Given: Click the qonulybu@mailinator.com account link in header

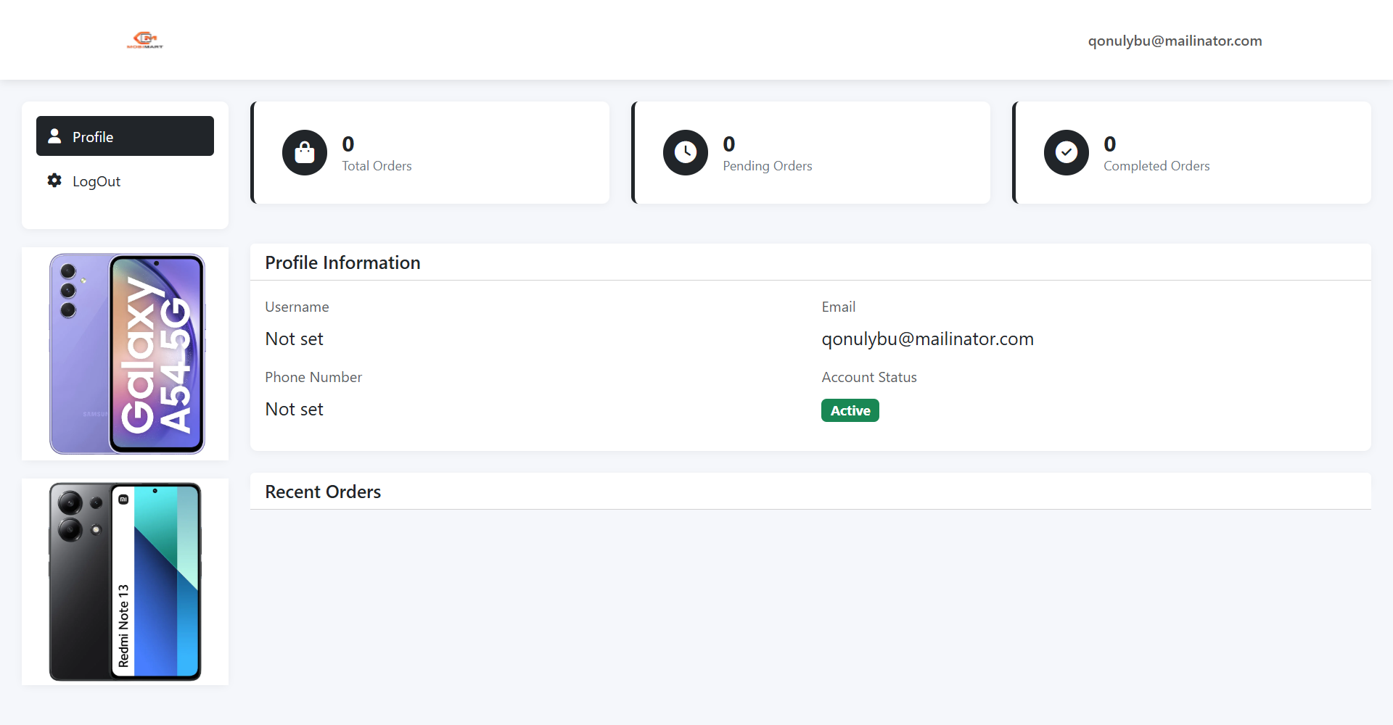Looking at the screenshot, I should click(x=1175, y=41).
